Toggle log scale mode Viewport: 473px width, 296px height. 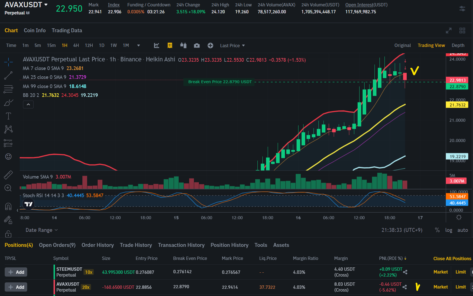point(449,230)
